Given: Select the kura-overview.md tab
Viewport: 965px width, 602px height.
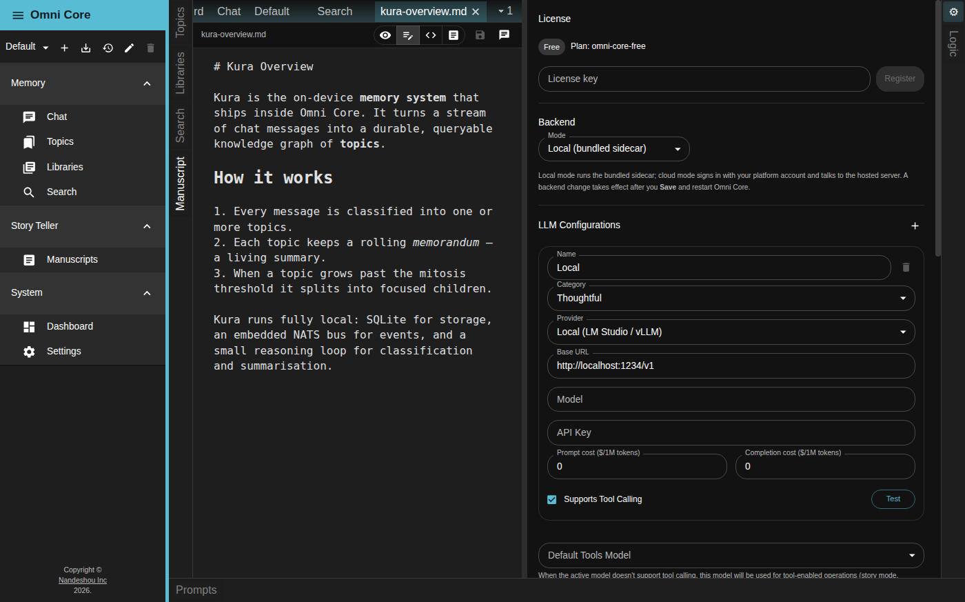Looking at the screenshot, I should coord(423,12).
